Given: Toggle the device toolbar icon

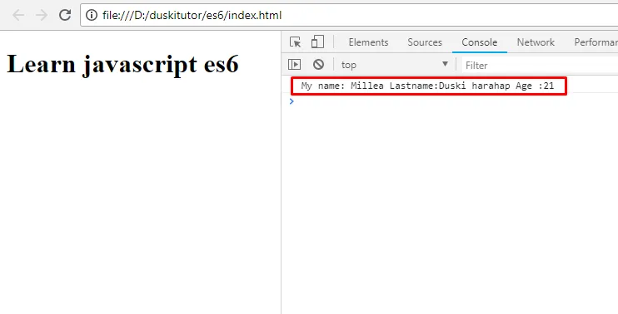Looking at the screenshot, I should tap(317, 42).
